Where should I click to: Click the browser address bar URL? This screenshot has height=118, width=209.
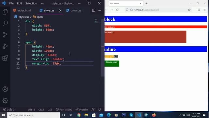[146, 10]
